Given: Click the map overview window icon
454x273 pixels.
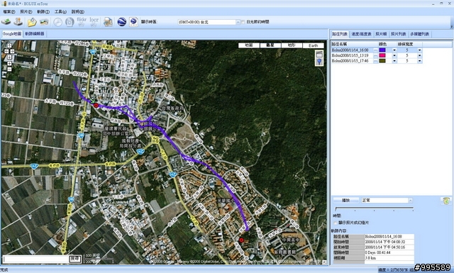Looking at the screenshot, I should coord(319,54).
